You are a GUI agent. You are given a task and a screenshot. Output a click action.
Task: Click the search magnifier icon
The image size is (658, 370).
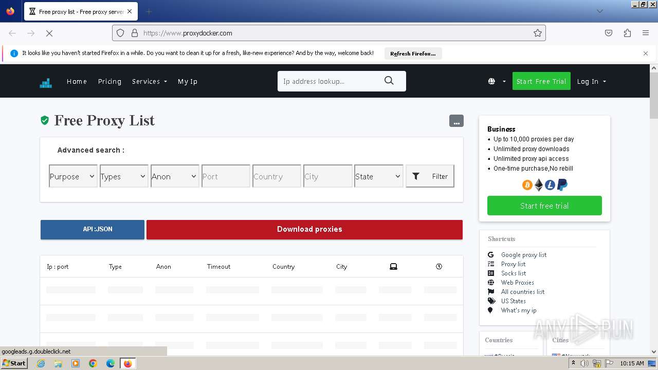[389, 81]
